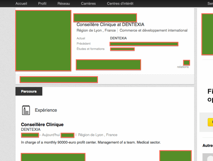Go to the Profil menu
The width and height of the screenshot is (213, 161).
point(42,3)
